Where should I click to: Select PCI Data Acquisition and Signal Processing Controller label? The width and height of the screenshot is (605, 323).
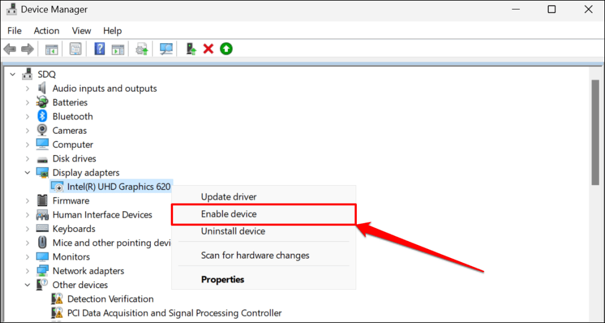pos(174,312)
